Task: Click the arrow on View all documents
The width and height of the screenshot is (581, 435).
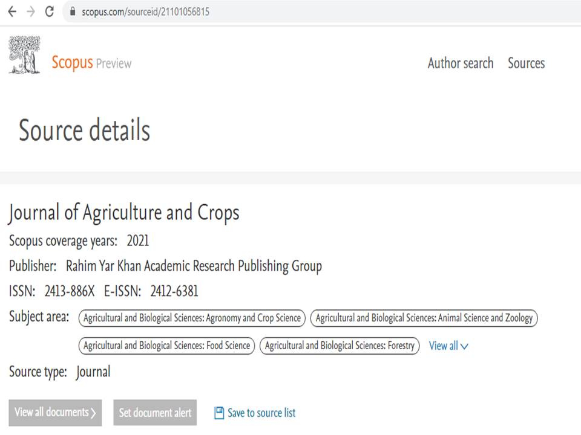Action: pos(93,413)
